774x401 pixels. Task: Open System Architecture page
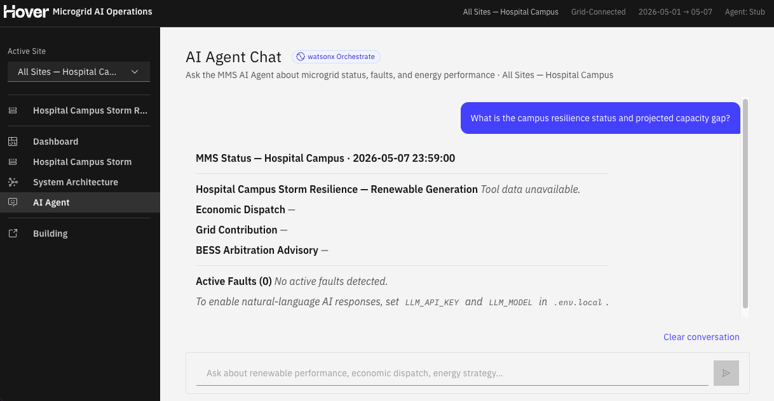[x=80, y=182]
